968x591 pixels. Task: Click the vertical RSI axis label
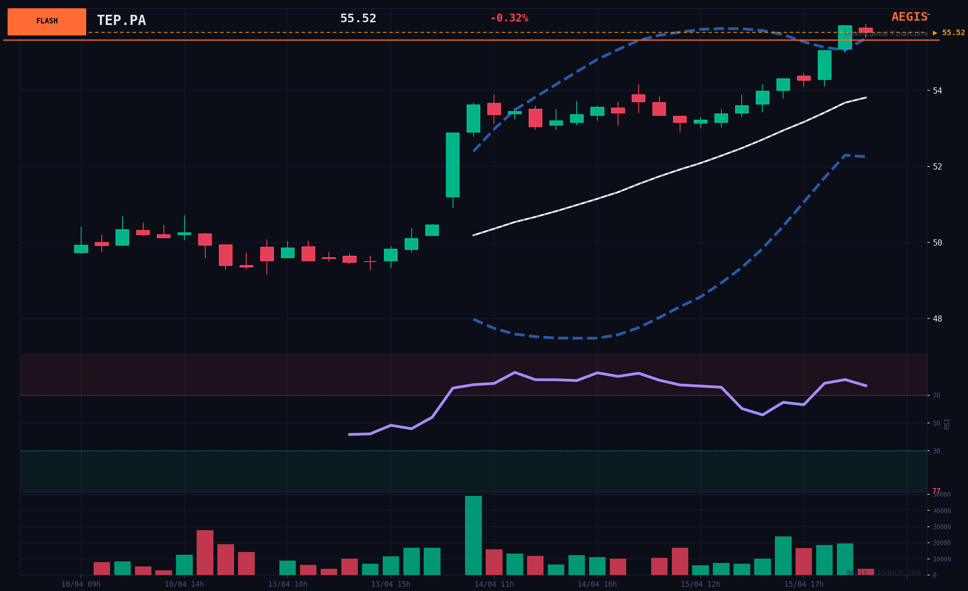[947, 423]
